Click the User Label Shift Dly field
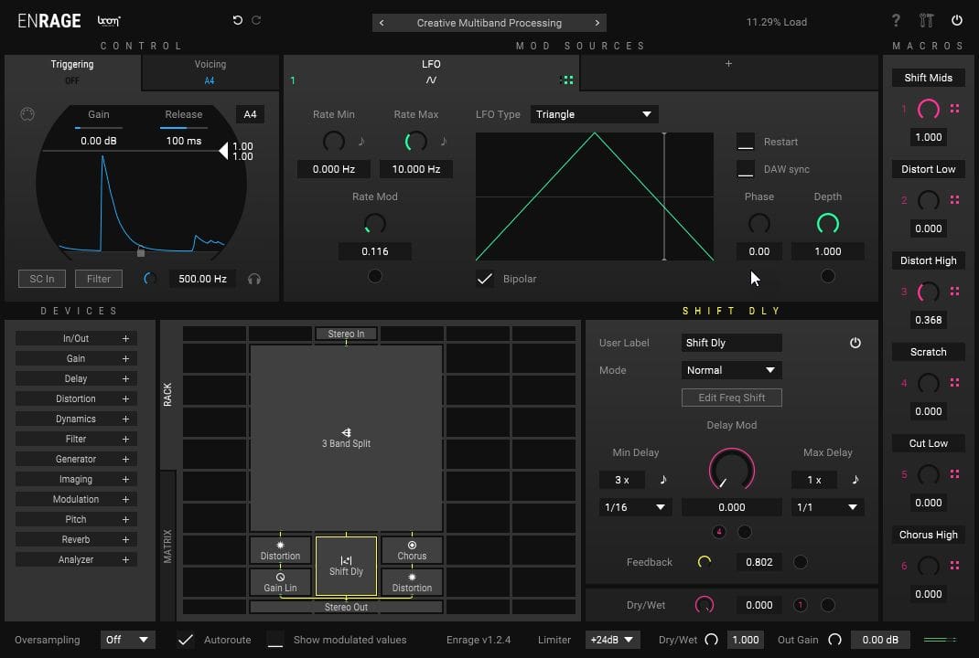This screenshot has width=979, height=658. (x=731, y=343)
